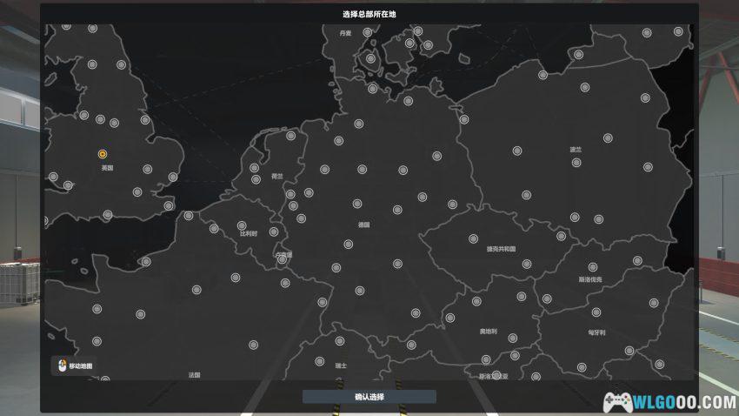The height and width of the screenshot is (416, 739).
Task: Pick the city marker directly above 匈牙利 label
Action: click(x=596, y=312)
